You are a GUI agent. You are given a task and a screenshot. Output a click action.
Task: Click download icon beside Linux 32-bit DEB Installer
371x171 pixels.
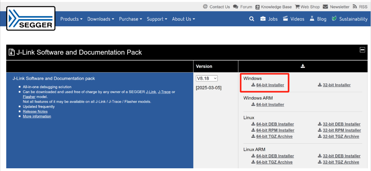pyautogui.click(x=320, y=124)
